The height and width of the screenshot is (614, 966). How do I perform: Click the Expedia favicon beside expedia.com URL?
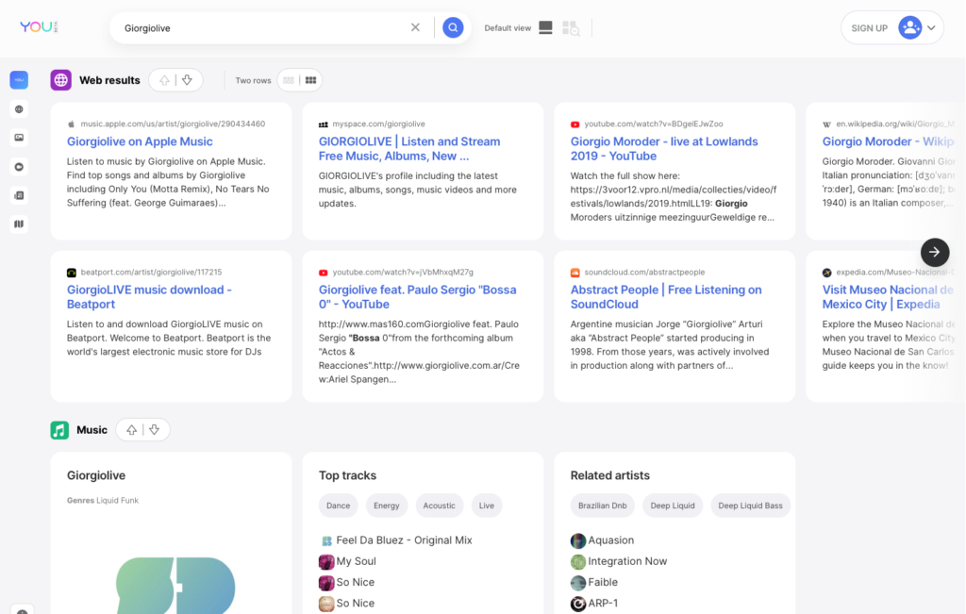(x=826, y=273)
